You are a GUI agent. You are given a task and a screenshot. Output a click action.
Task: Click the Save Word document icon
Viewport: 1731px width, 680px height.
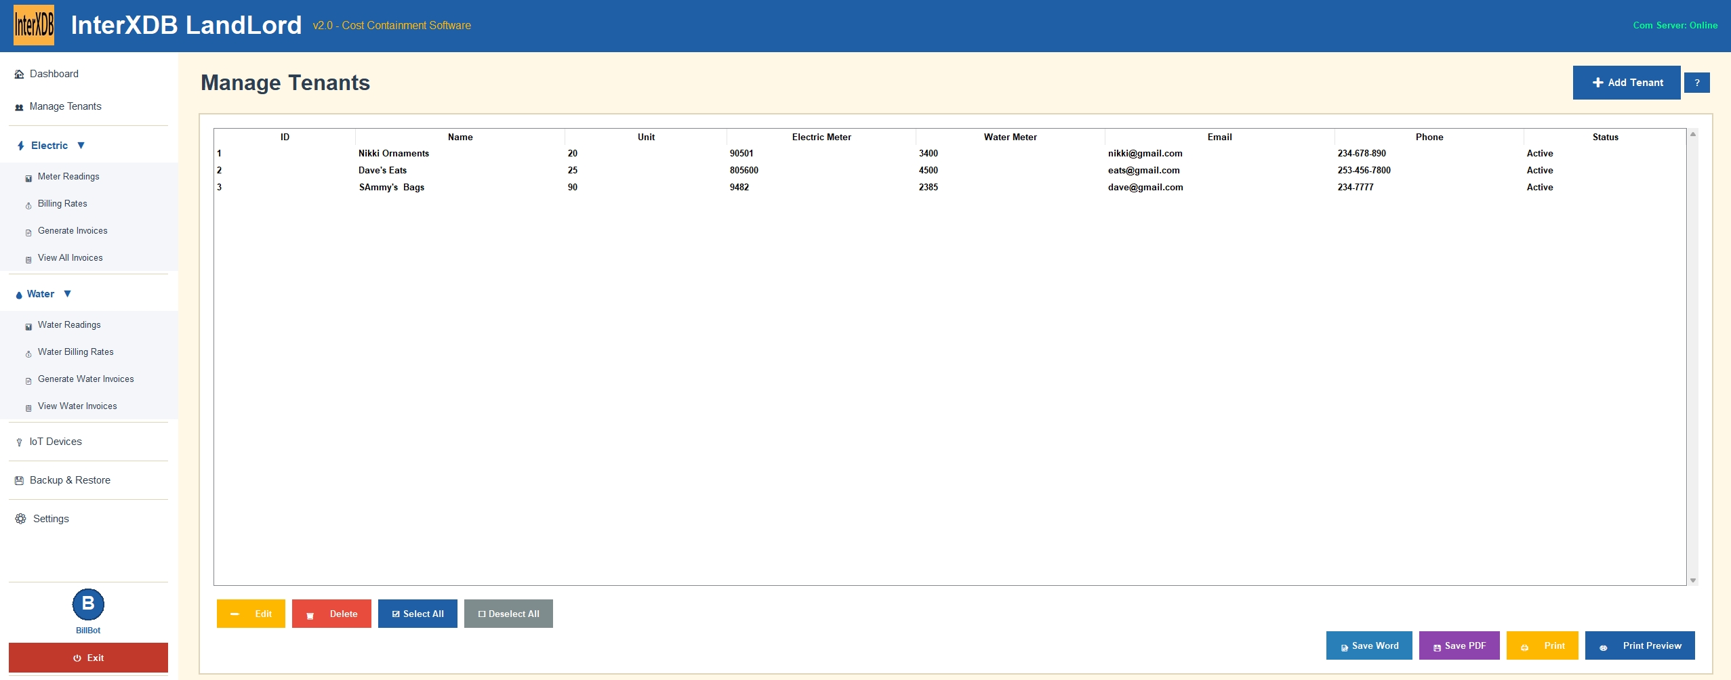point(1344,648)
